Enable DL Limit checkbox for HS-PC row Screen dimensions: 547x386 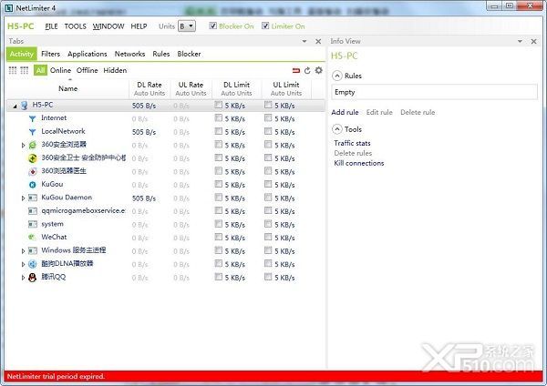point(219,105)
